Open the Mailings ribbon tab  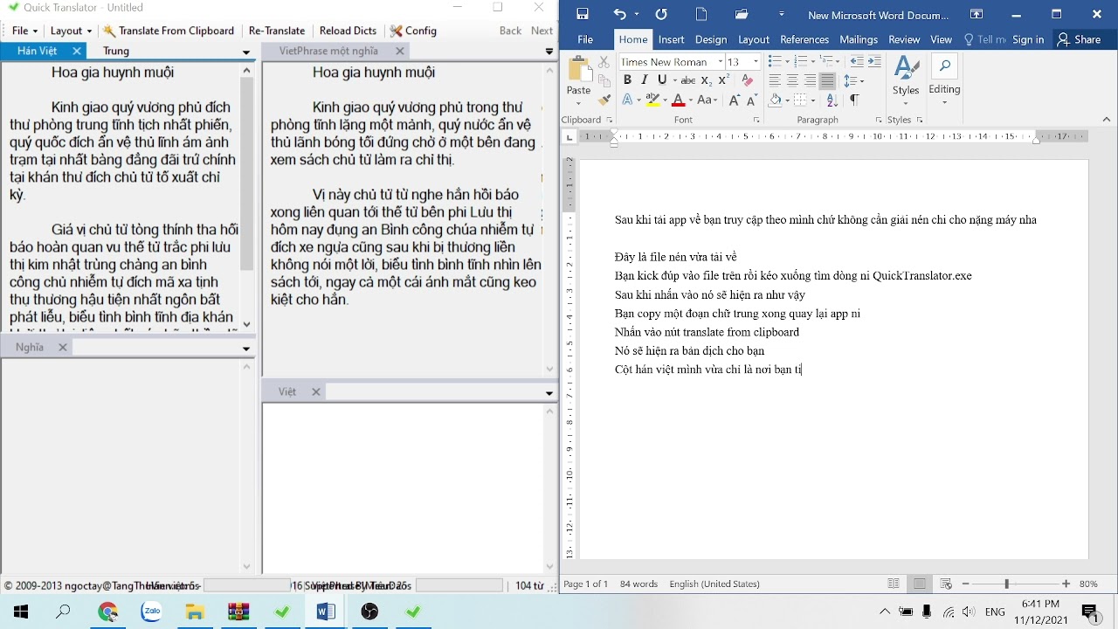tap(859, 39)
